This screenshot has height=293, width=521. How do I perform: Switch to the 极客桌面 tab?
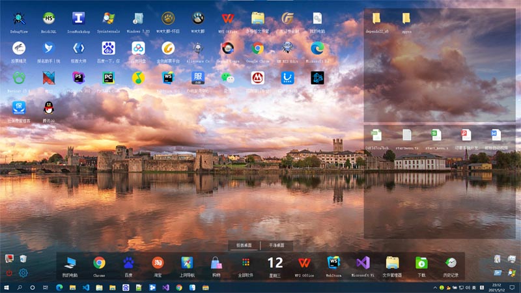coord(244,245)
